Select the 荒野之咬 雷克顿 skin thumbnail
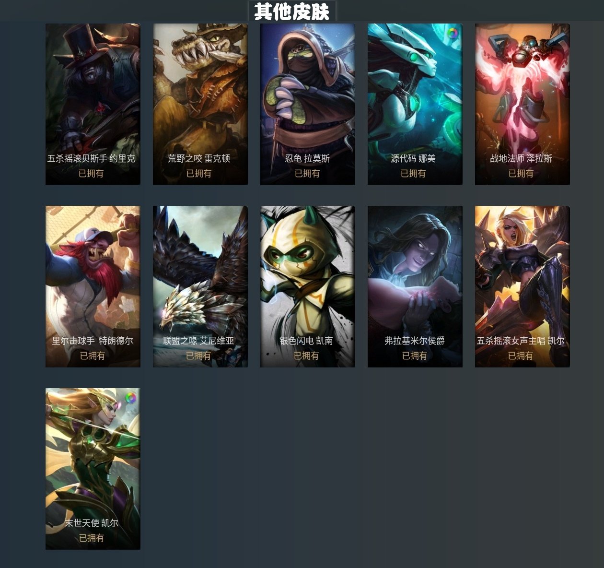604x568 pixels. pyautogui.click(x=200, y=104)
